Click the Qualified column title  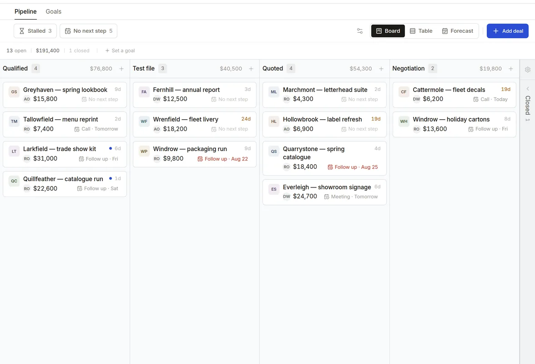tap(15, 69)
